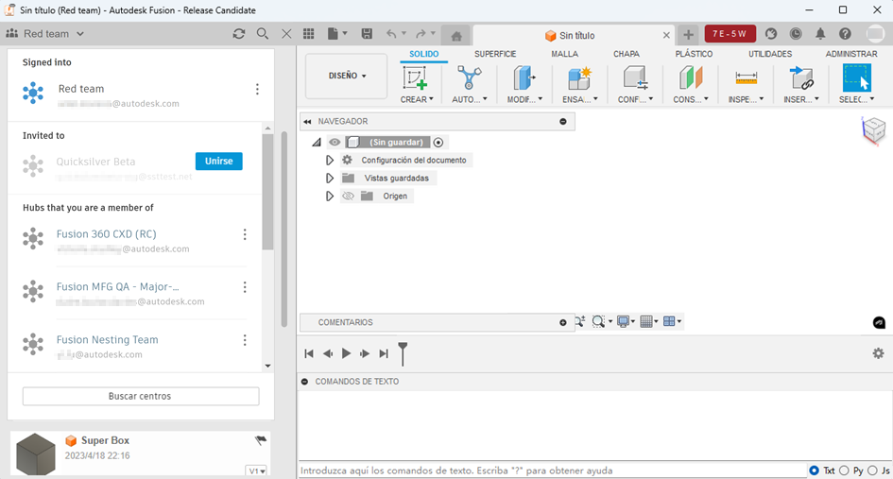The image size is (893, 479).
Task: Undo the last action
Action: point(391,34)
